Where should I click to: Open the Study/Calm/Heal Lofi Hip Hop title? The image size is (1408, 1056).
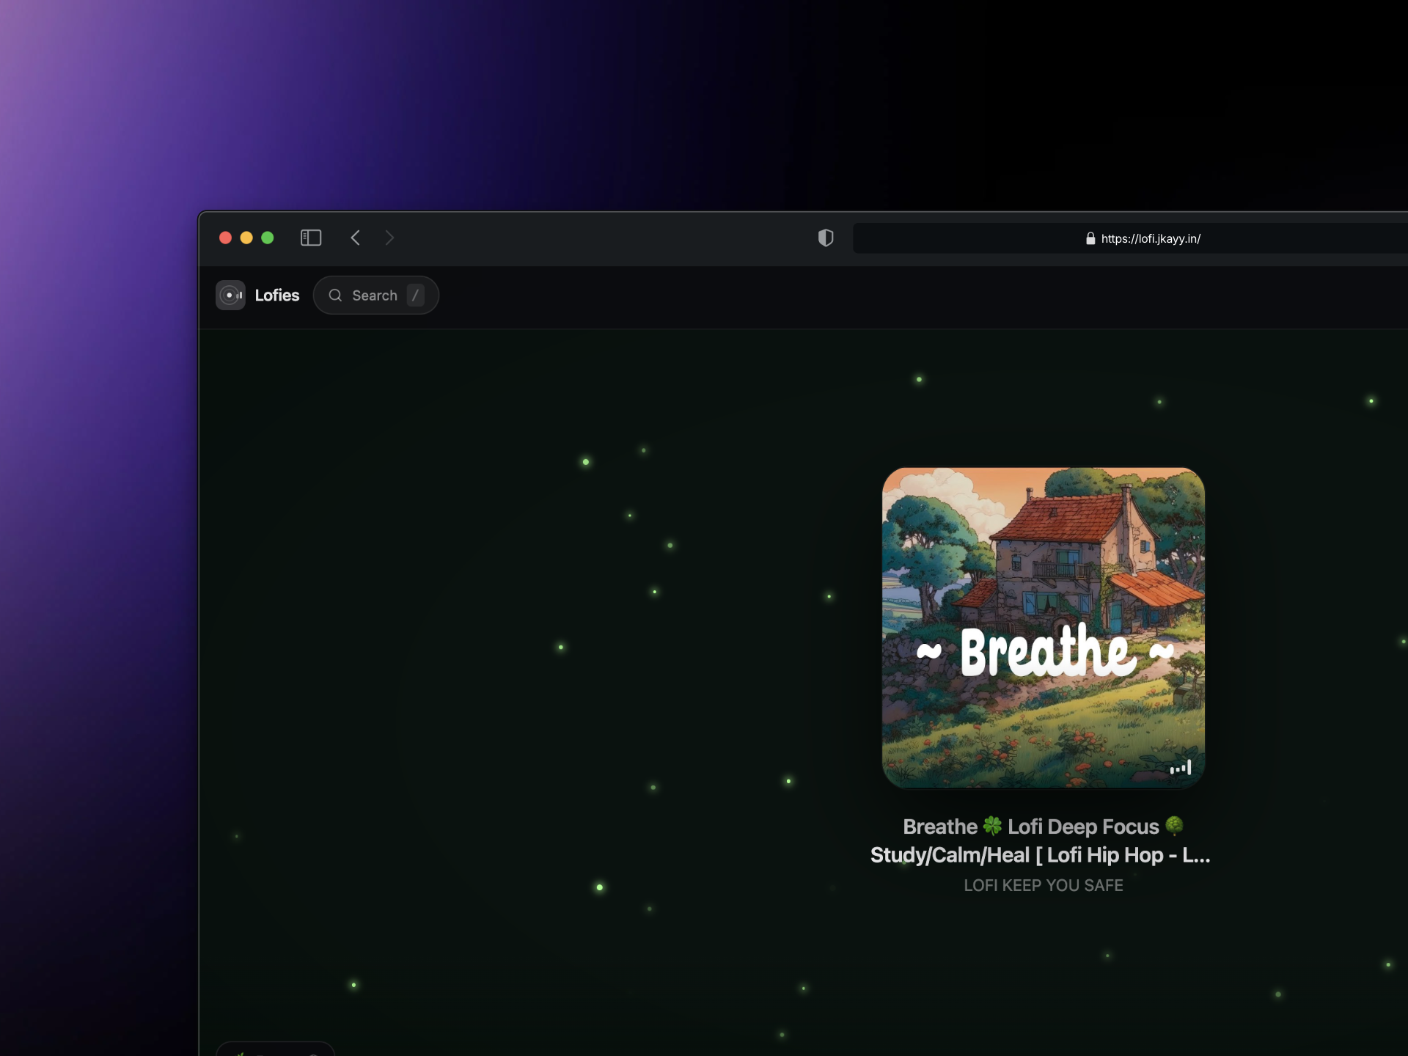click(x=1040, y=855)
